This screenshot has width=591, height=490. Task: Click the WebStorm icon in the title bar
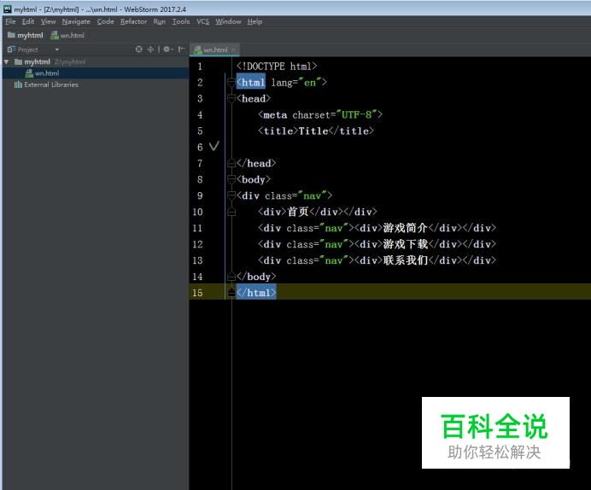pos(8,9)
